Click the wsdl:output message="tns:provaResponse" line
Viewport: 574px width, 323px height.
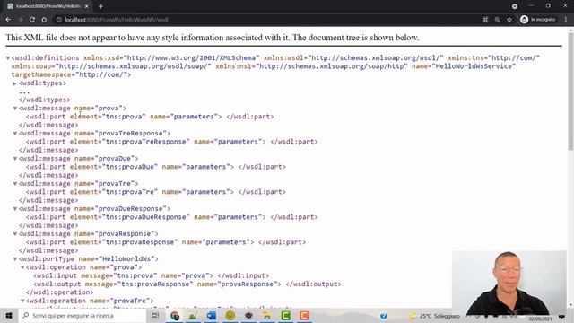coord(187,284)
